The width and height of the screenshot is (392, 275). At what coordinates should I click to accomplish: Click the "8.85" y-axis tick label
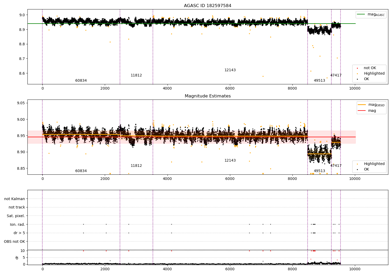pyautogui.click(x=21, y=168)
